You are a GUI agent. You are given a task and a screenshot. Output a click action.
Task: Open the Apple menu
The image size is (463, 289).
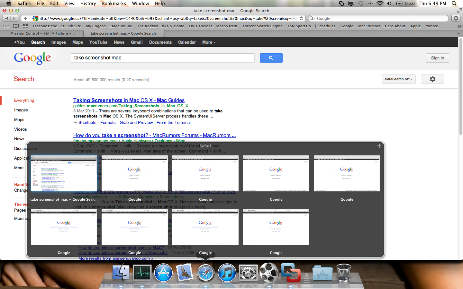pyautogui.click(x=9, y=4)
